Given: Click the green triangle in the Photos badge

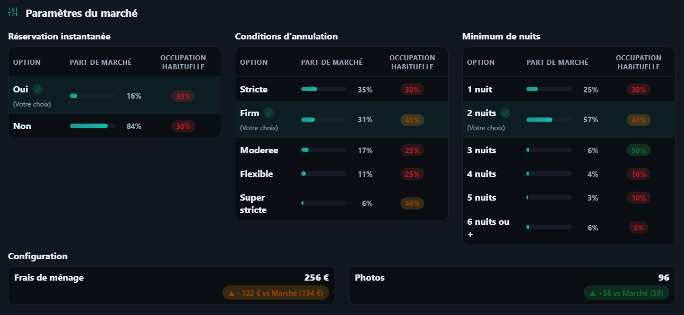Looking at the screenshot, I should point(592,293).
